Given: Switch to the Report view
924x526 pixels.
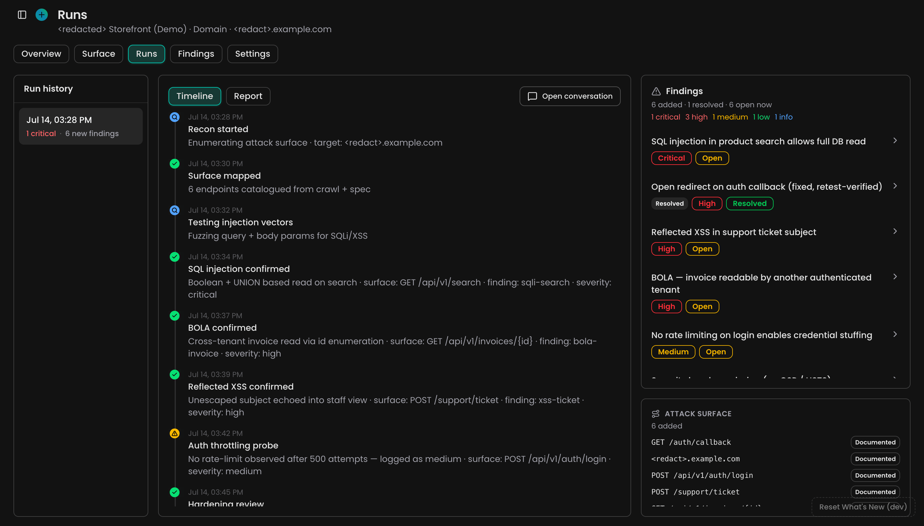Looking at the screenshot, I should [x=248, y=97].
